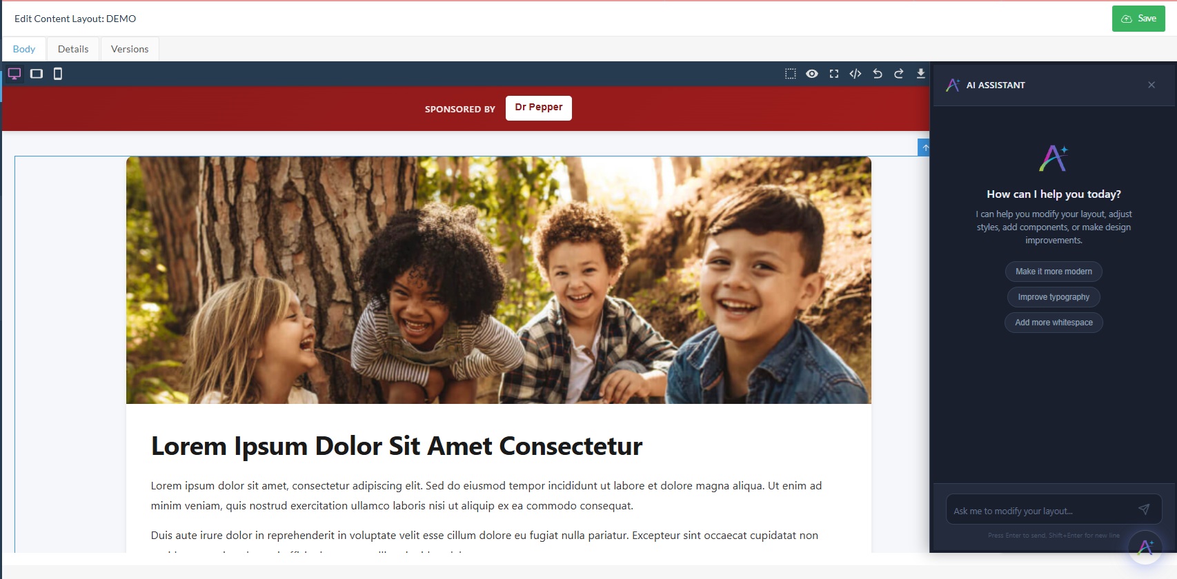The width and height of the screenshot is (1177, 579).
Task: Switch to desktop device preview
Action: 14,74
